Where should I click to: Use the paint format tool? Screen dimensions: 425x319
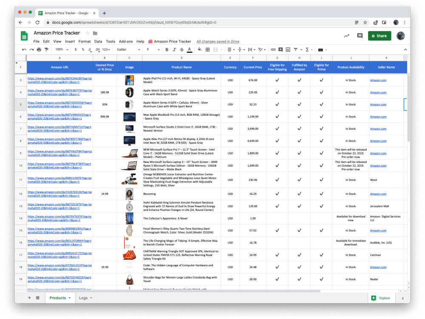(47, 50)
